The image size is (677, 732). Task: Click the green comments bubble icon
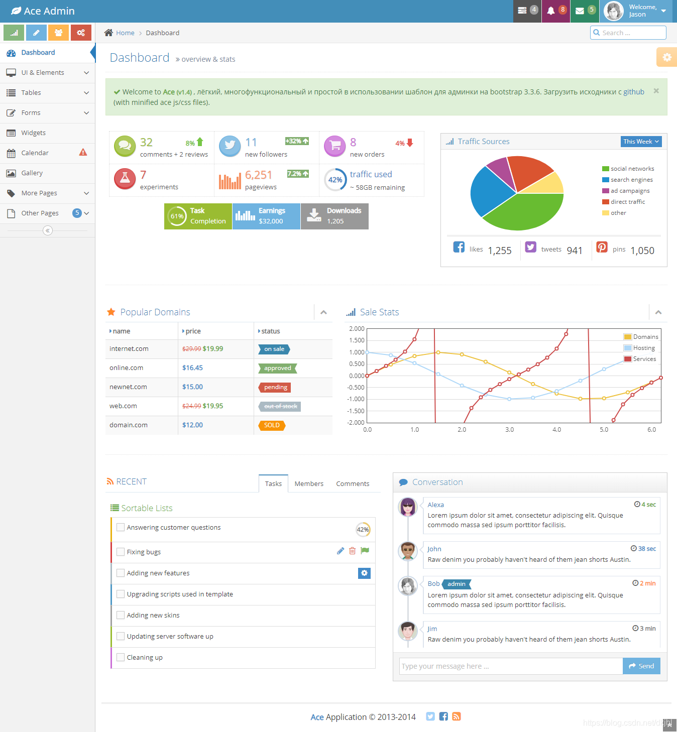125,147
